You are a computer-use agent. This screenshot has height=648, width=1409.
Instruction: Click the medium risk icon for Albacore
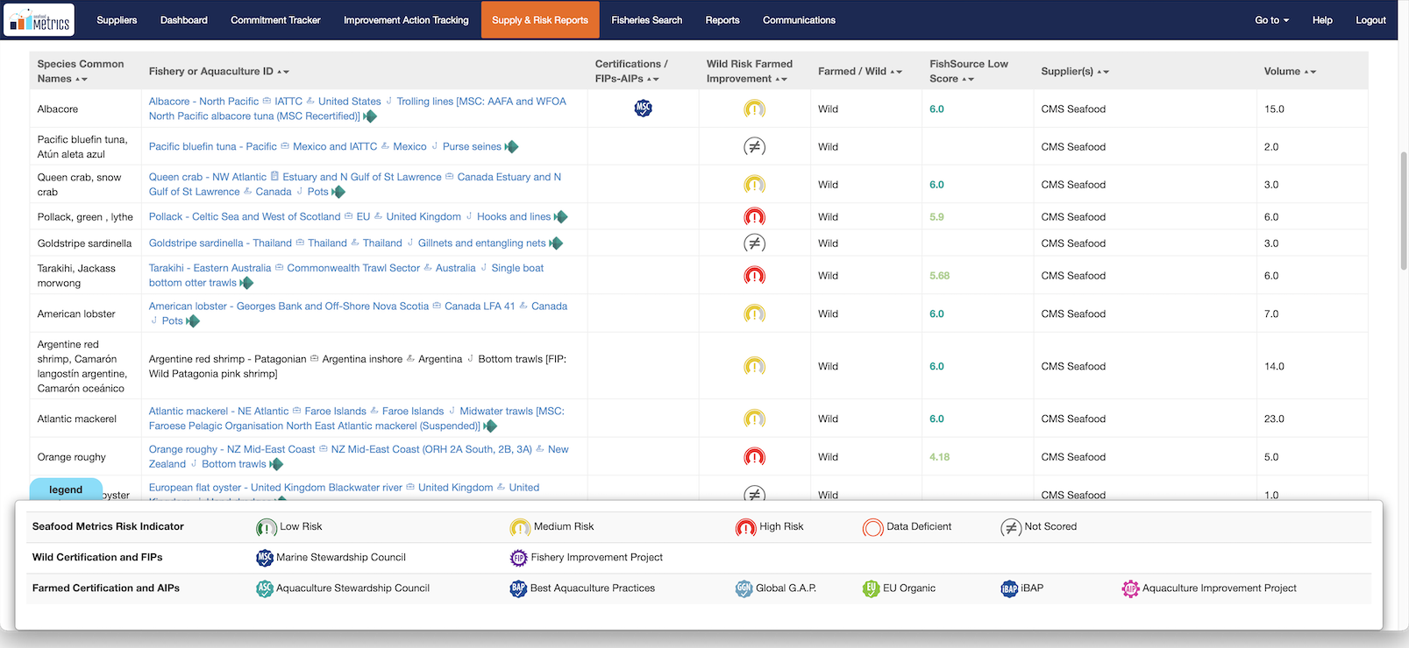pos(754,109)
